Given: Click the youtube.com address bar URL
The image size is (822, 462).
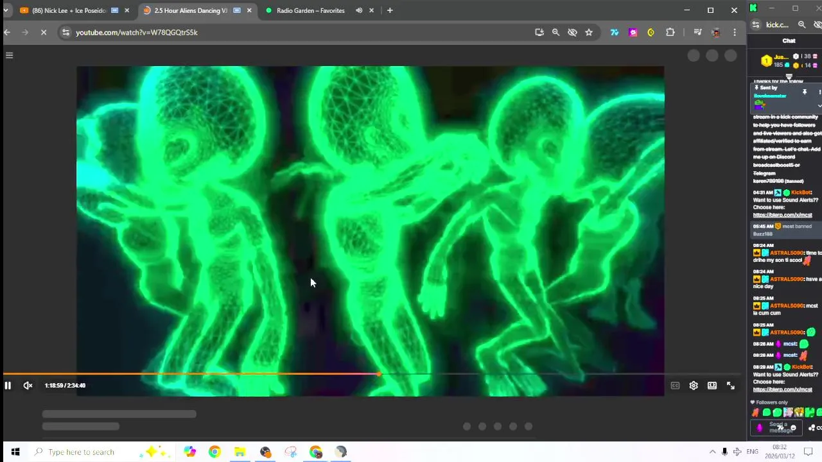Looking at the screenshot, I should click(137, 32).
